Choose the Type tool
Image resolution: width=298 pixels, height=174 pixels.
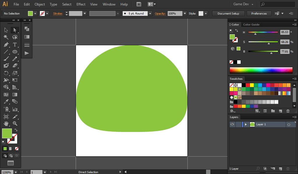(x=15, y=45)
